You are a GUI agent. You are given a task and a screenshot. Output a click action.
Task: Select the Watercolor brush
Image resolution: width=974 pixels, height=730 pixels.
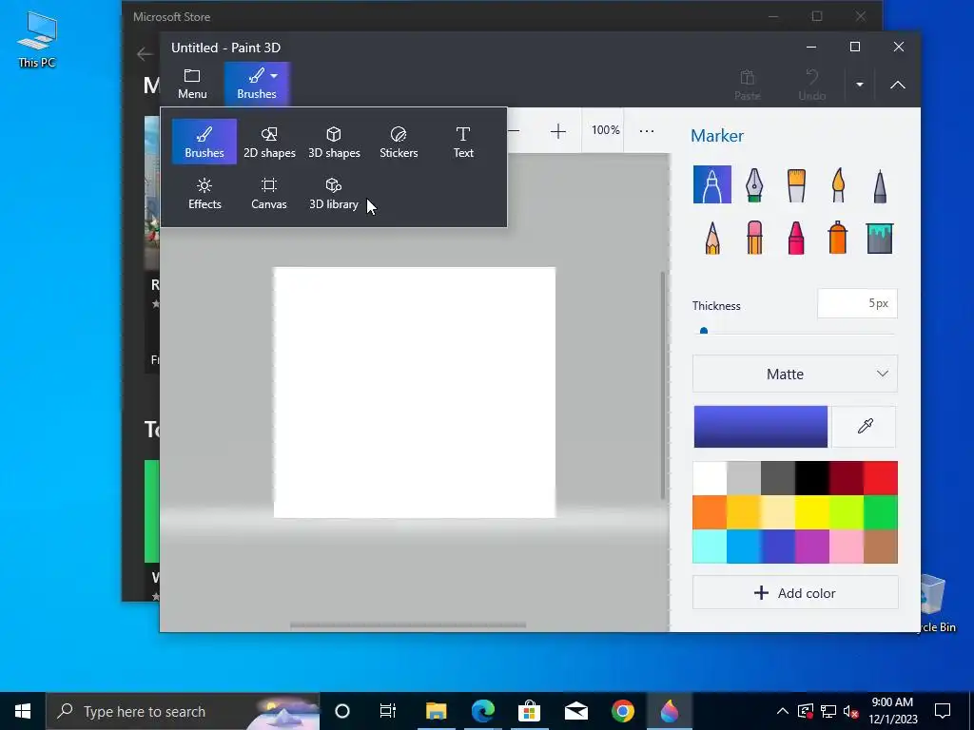pos(838,184)
